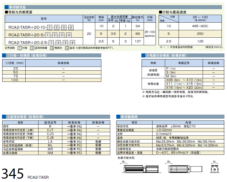Click the page number 345

point(13,173)
